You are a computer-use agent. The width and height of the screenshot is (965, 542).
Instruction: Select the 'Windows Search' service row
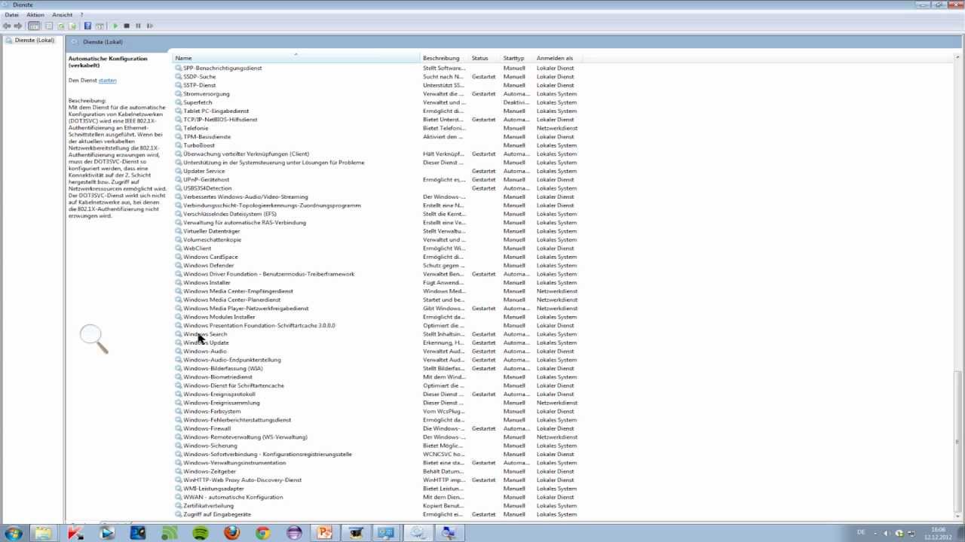[379, 334]
